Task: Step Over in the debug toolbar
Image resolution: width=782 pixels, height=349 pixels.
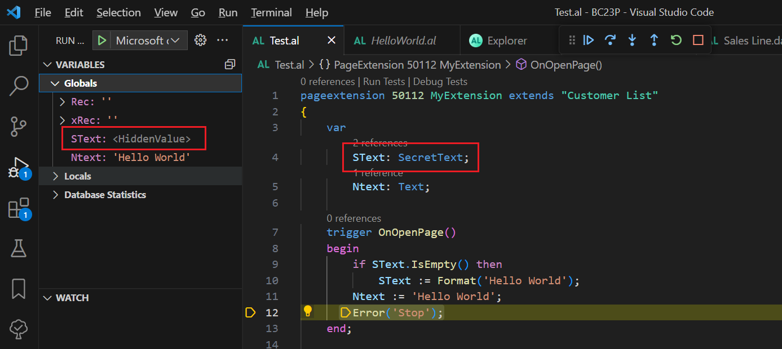Action: pyautogui.click(x=610, y=40)
